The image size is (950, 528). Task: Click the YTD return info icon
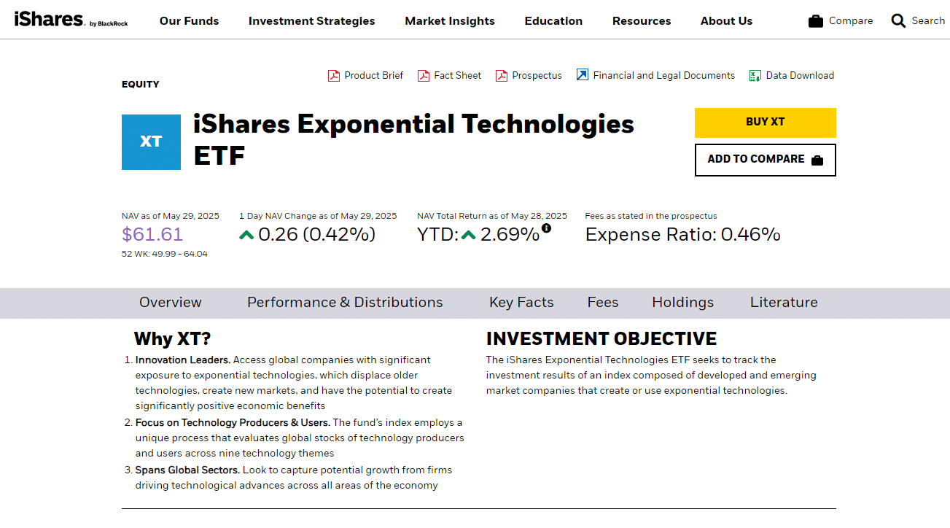click(546, 228)
